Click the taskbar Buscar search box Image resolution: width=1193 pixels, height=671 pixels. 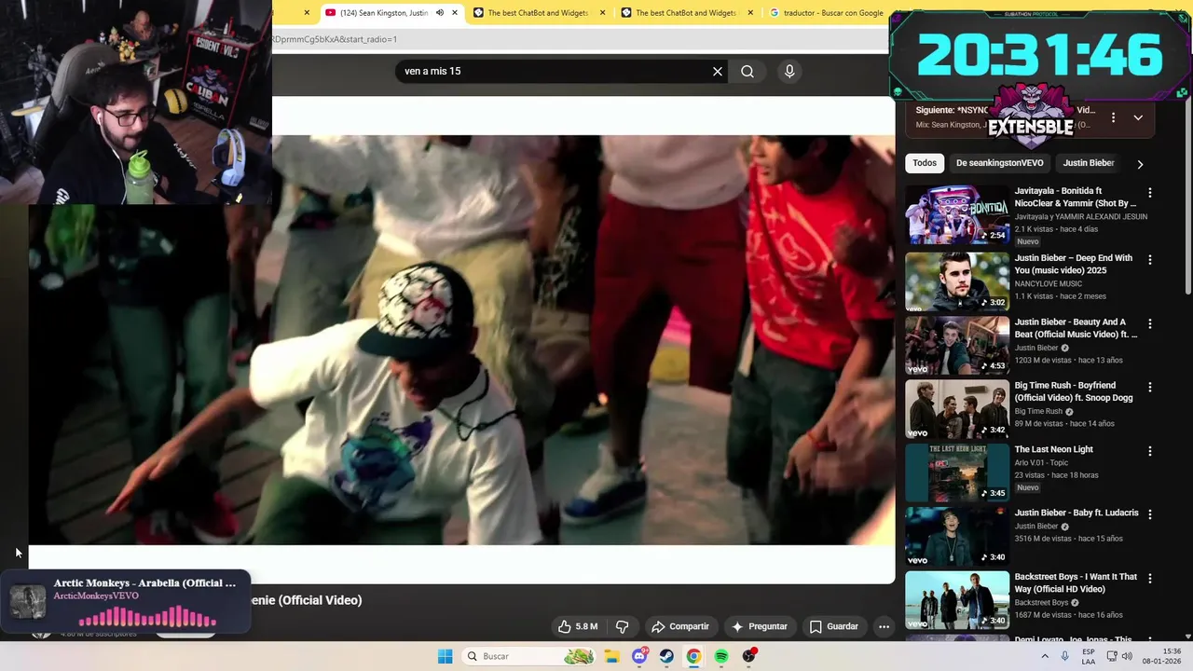click(x=529, y=656)
